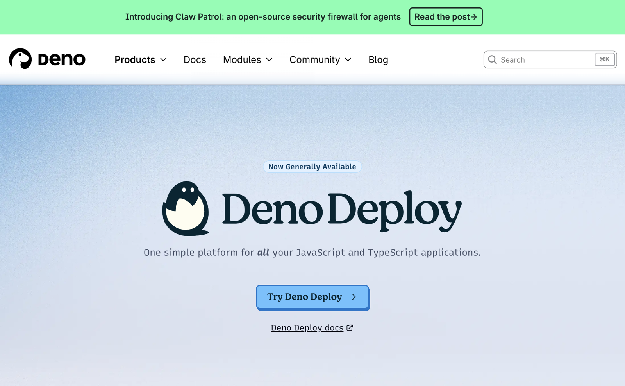Click the ⌘K shortcut badge
Screen dimensions: 625x386
pyautogui.click(x=605, y=59)
